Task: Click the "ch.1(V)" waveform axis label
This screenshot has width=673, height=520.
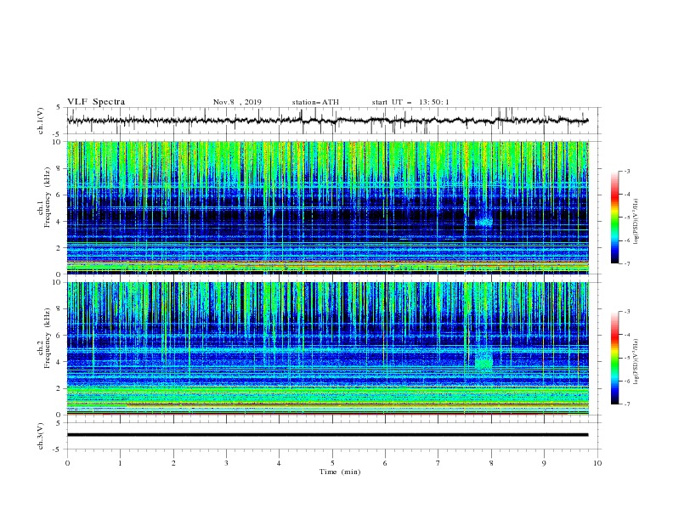Action: coord(41,121)
